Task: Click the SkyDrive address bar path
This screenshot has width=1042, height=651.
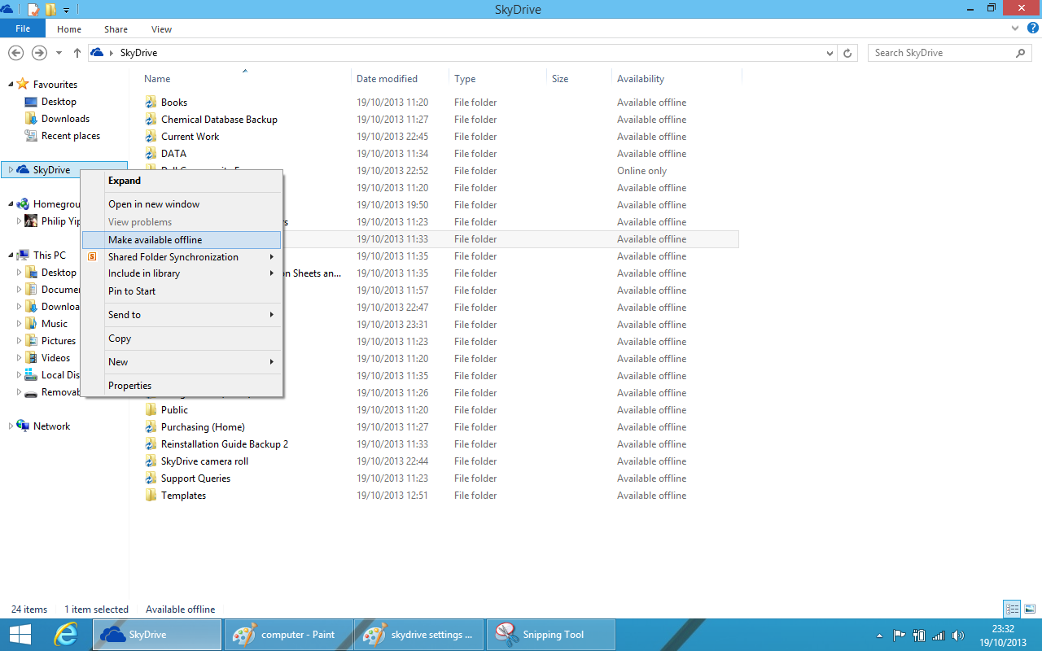Action: click(x=138, y=53)
